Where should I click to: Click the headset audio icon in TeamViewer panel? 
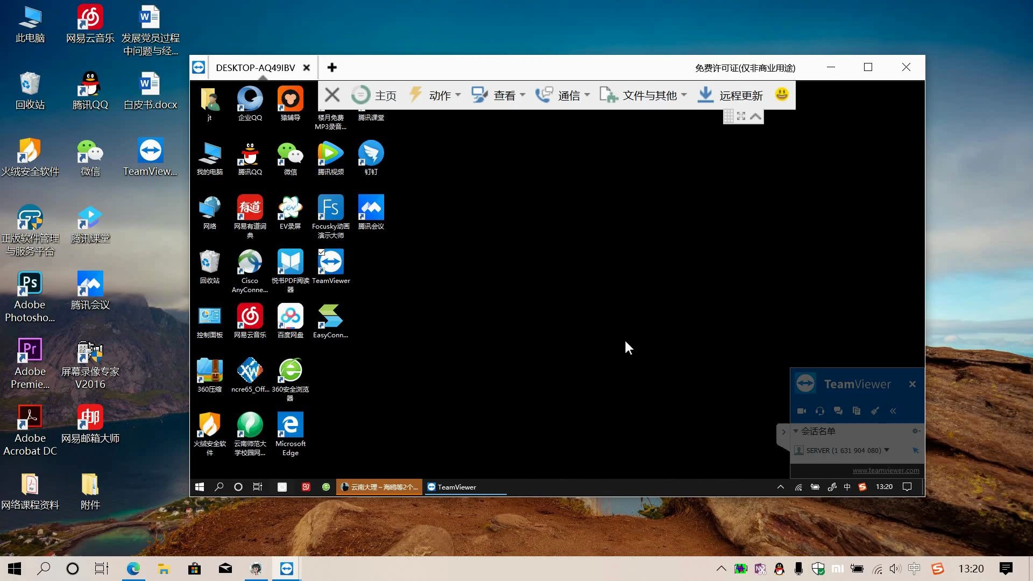coord(819,411)
